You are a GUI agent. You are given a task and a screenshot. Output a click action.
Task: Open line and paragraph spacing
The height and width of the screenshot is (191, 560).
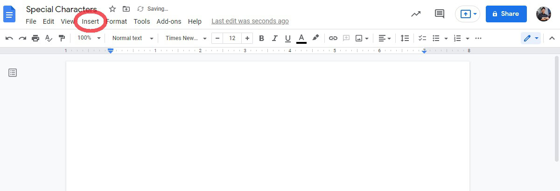405,38
